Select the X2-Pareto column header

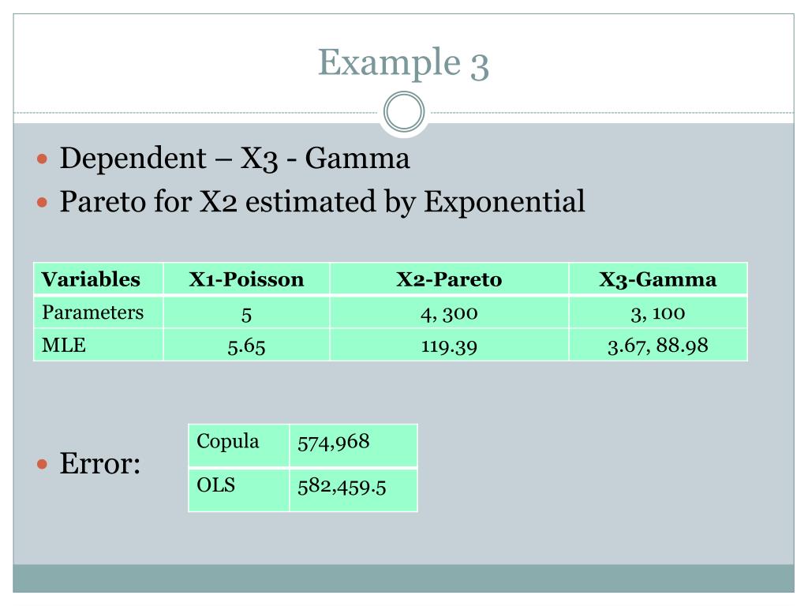coord(449,279)
